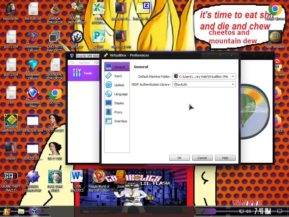
Task: Open the volume control in system tray
Action: tap(248, 211)
